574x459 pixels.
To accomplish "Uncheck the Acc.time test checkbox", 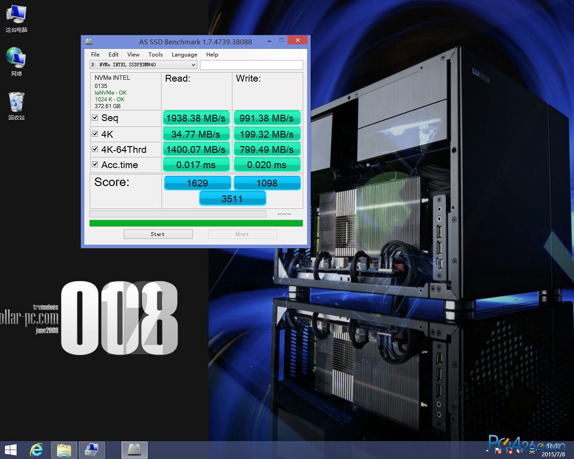I will click(95, 165).
